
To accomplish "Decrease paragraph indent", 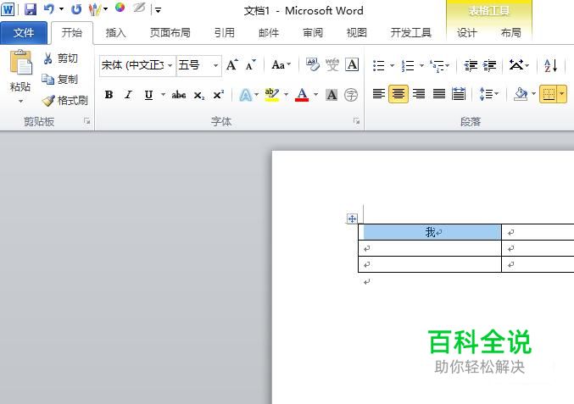I will click(x=471, y=66).
